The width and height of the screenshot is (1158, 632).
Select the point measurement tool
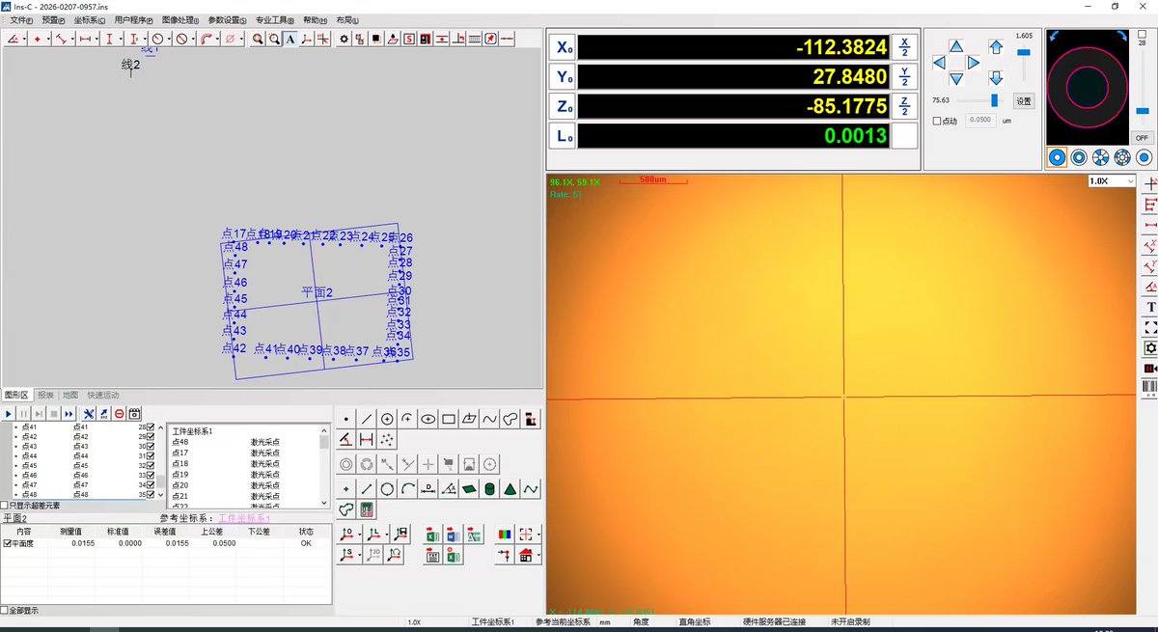pos(346,419)
